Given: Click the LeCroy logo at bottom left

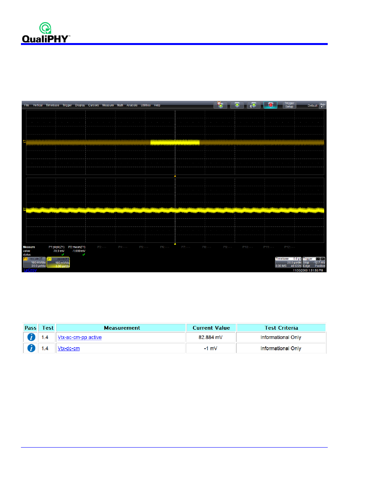Looking at the screenshot, I should (30, 270).
